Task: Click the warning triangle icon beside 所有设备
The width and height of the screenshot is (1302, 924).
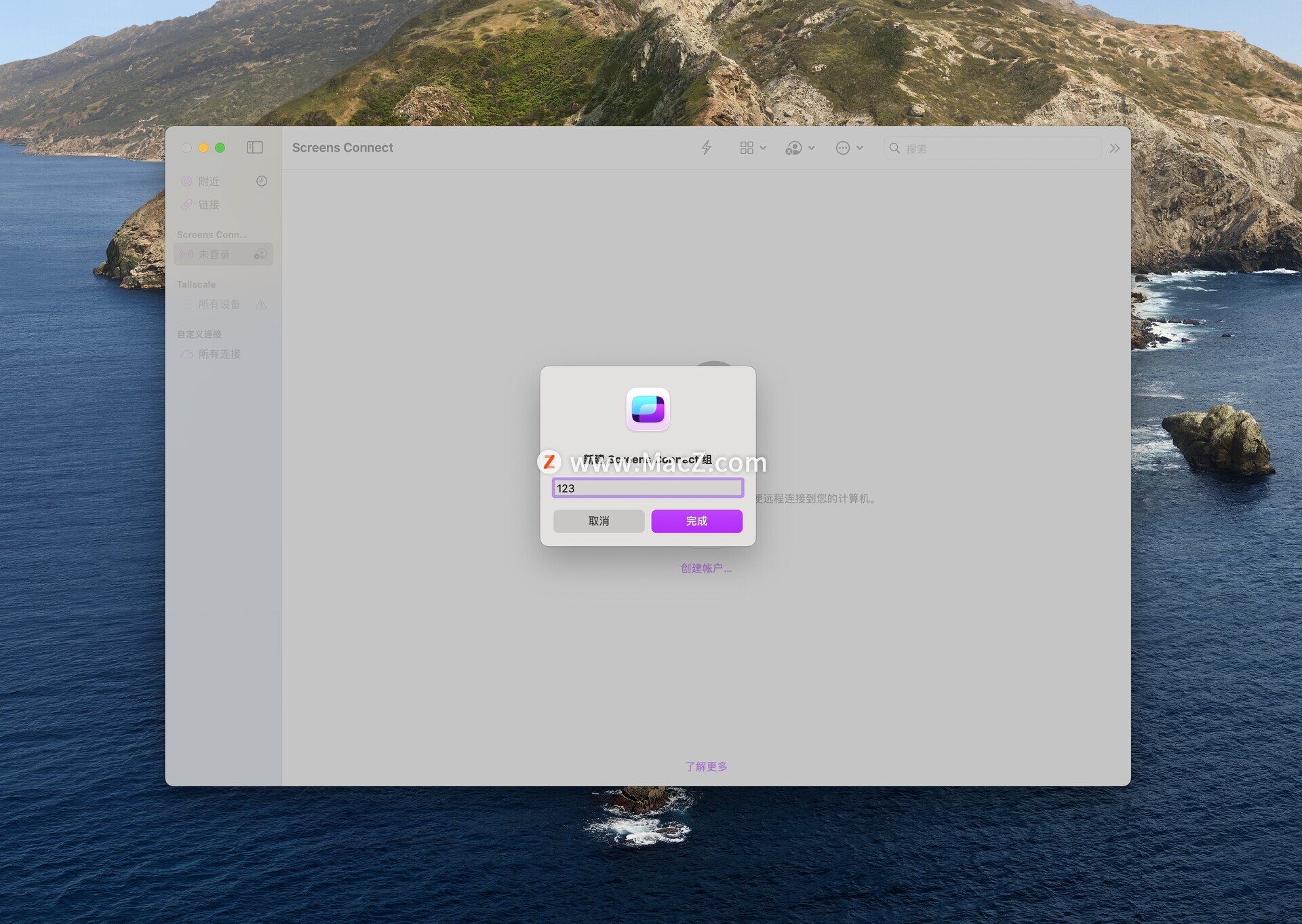Action: click(261, 305)
